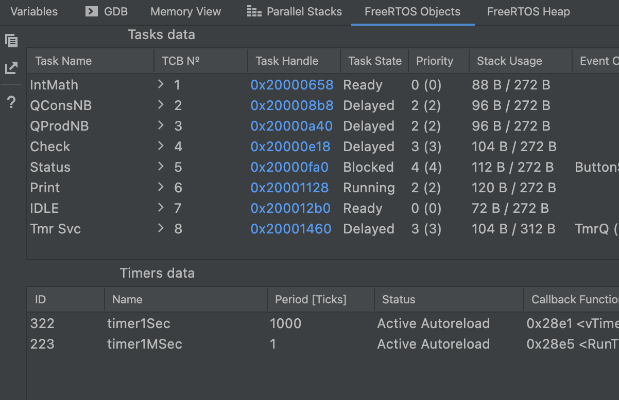Click the export icon in left sidebar
619x400 pixels.
(x=11, y=68)
